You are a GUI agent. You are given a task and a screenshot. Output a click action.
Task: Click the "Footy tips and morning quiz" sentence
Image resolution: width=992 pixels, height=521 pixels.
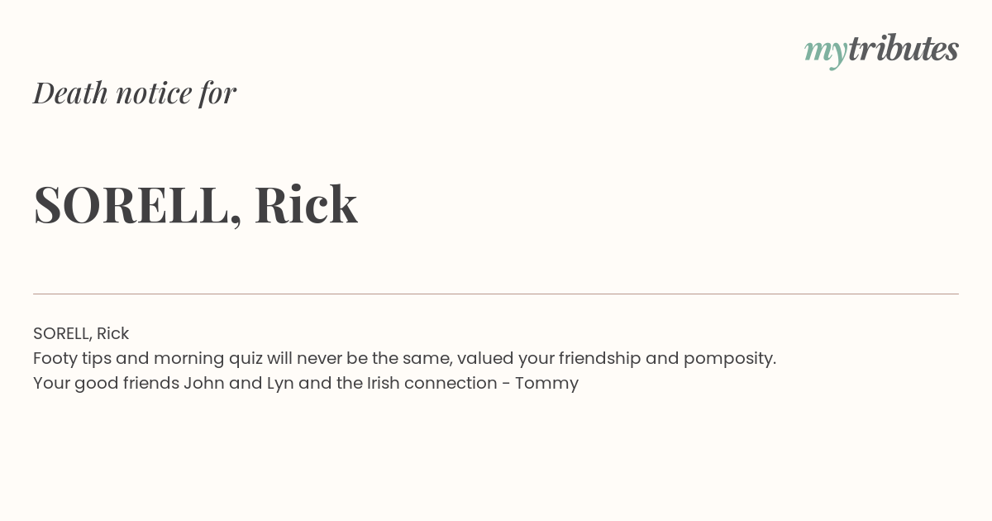tap(404, 358)
